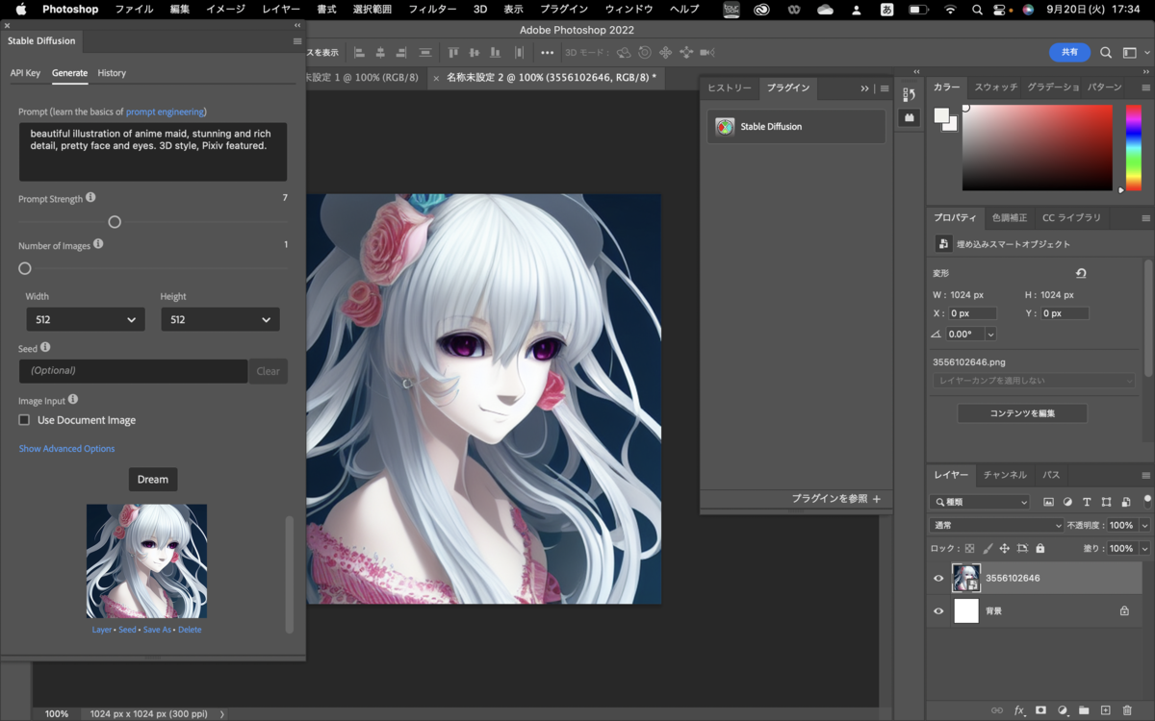
Task: Open the Stable Diffusion plugin entry
Action: (796, 126)
